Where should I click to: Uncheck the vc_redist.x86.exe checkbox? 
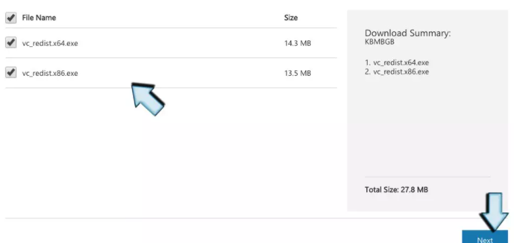[10, 73]
